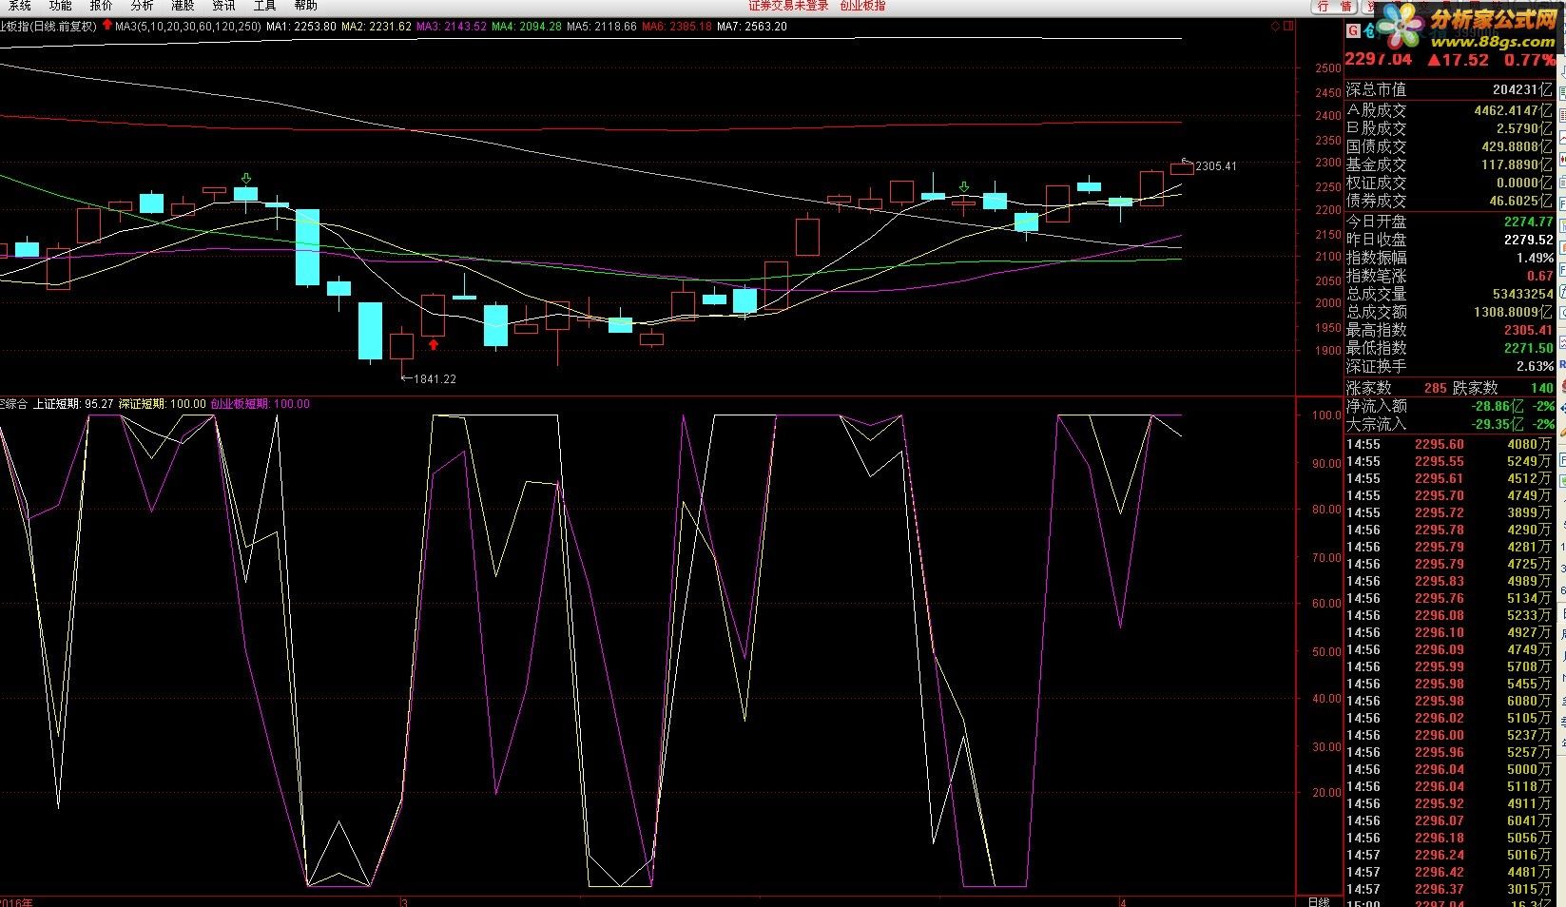Click the 债券成交 row
Viewport: 1566px width, 907px height.
pyautogui.click(x=1450, y=201)
